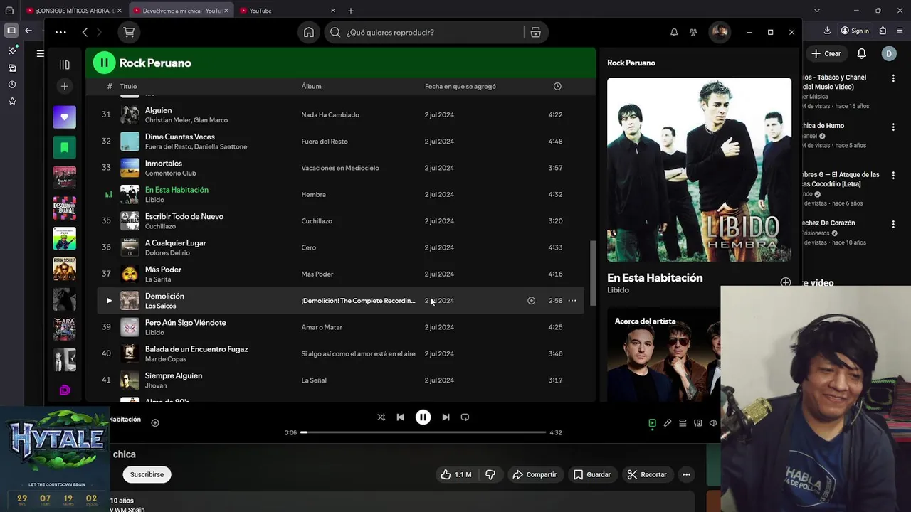
Task: Open Libido Hembra album cover
Action: click(x=699, y=170)
